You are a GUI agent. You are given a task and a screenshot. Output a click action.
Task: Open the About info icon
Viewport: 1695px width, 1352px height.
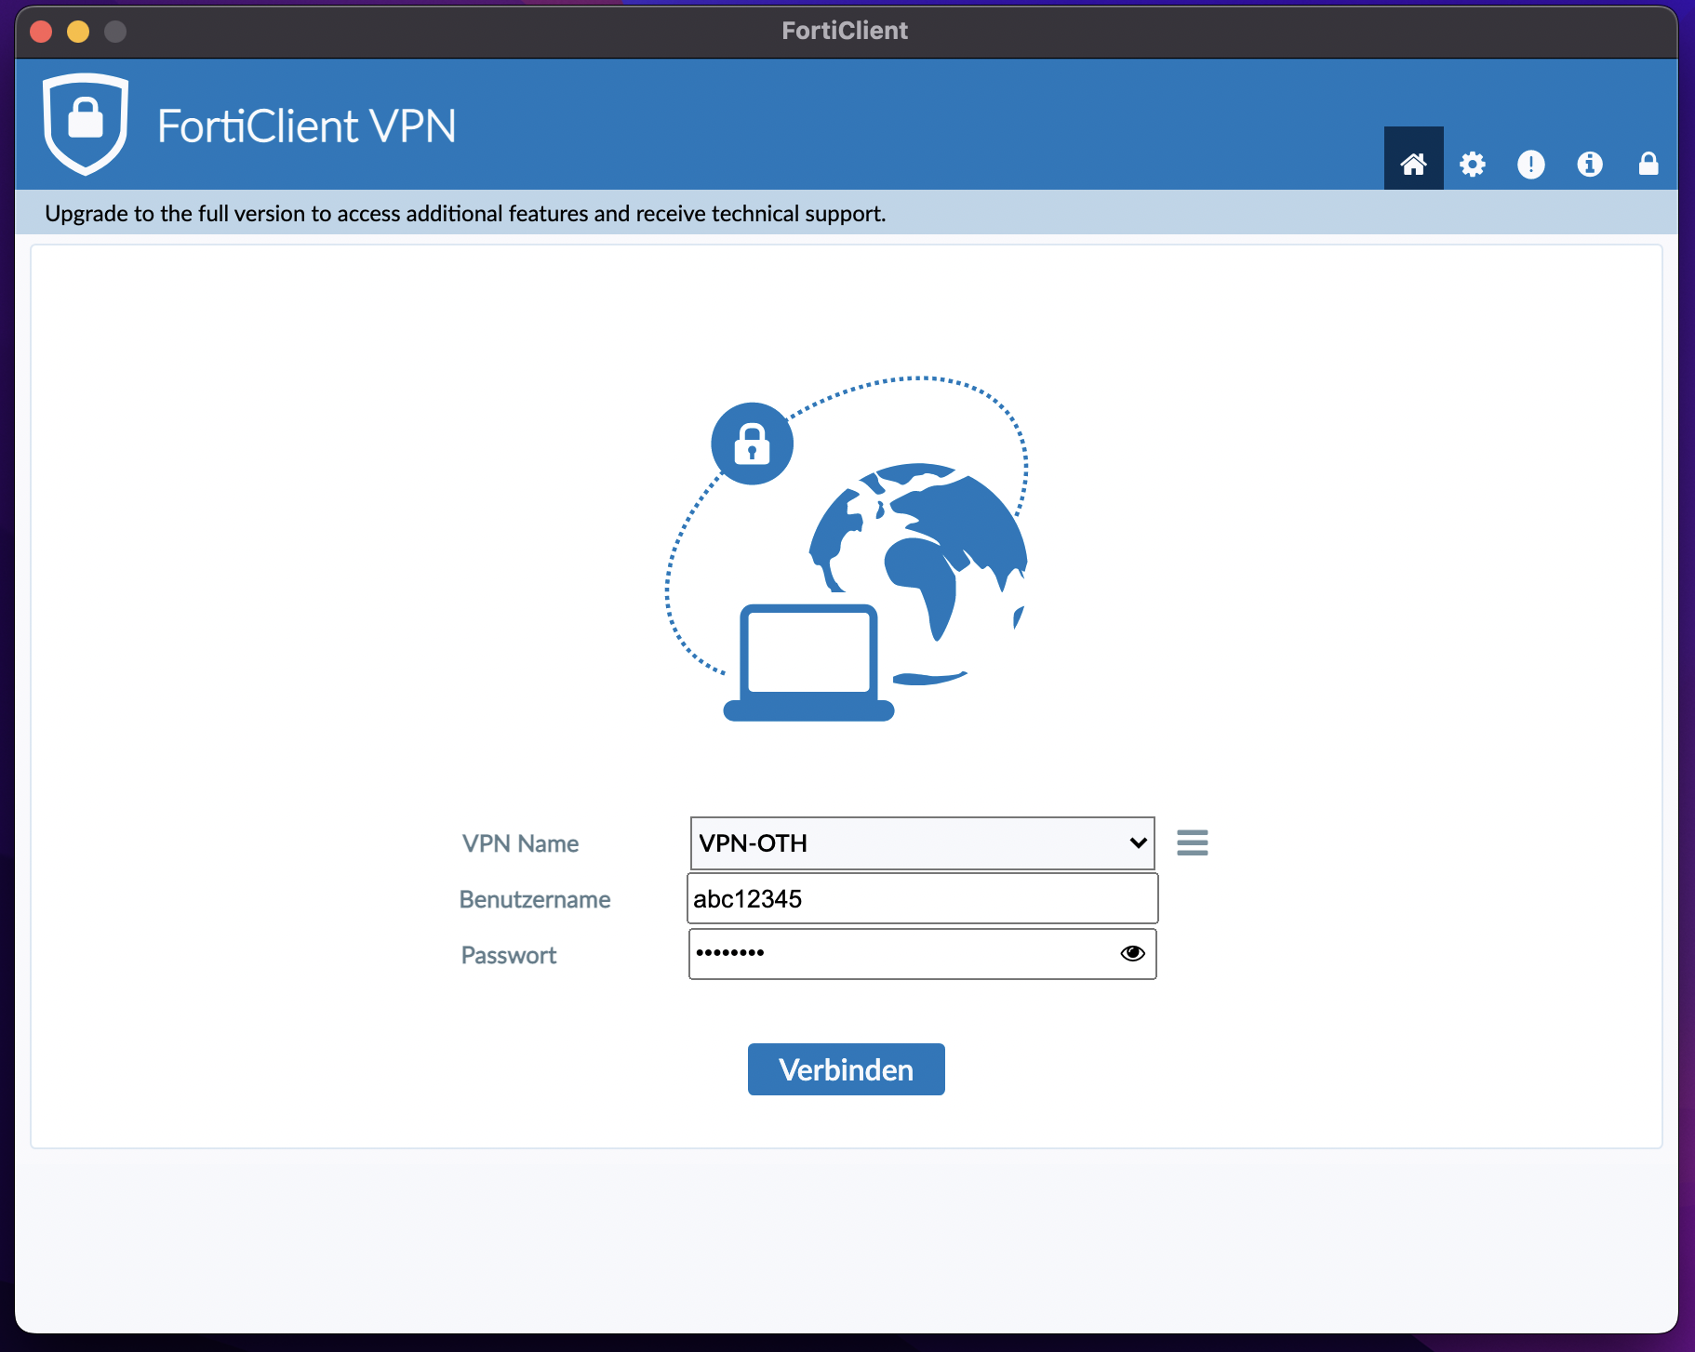click(1590, 165)
